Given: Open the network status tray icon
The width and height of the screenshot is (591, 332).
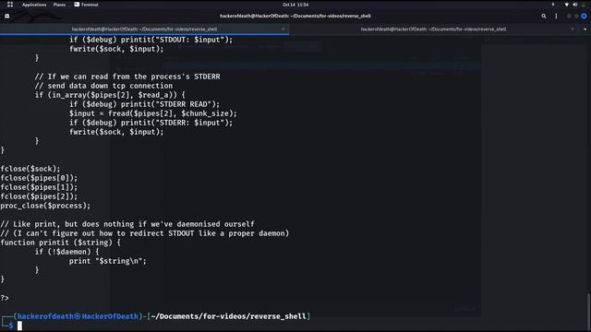Looking at the screenshot, I should [566, 5].
